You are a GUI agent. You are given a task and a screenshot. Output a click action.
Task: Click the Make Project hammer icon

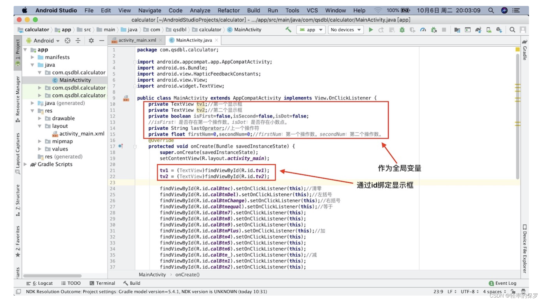[288, 29]
